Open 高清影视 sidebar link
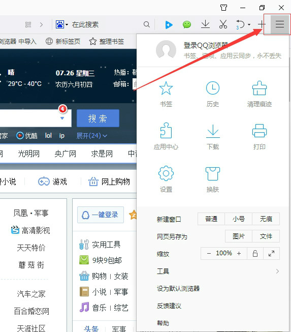Viewport: 291px width, 332px height. coord(30,230)
